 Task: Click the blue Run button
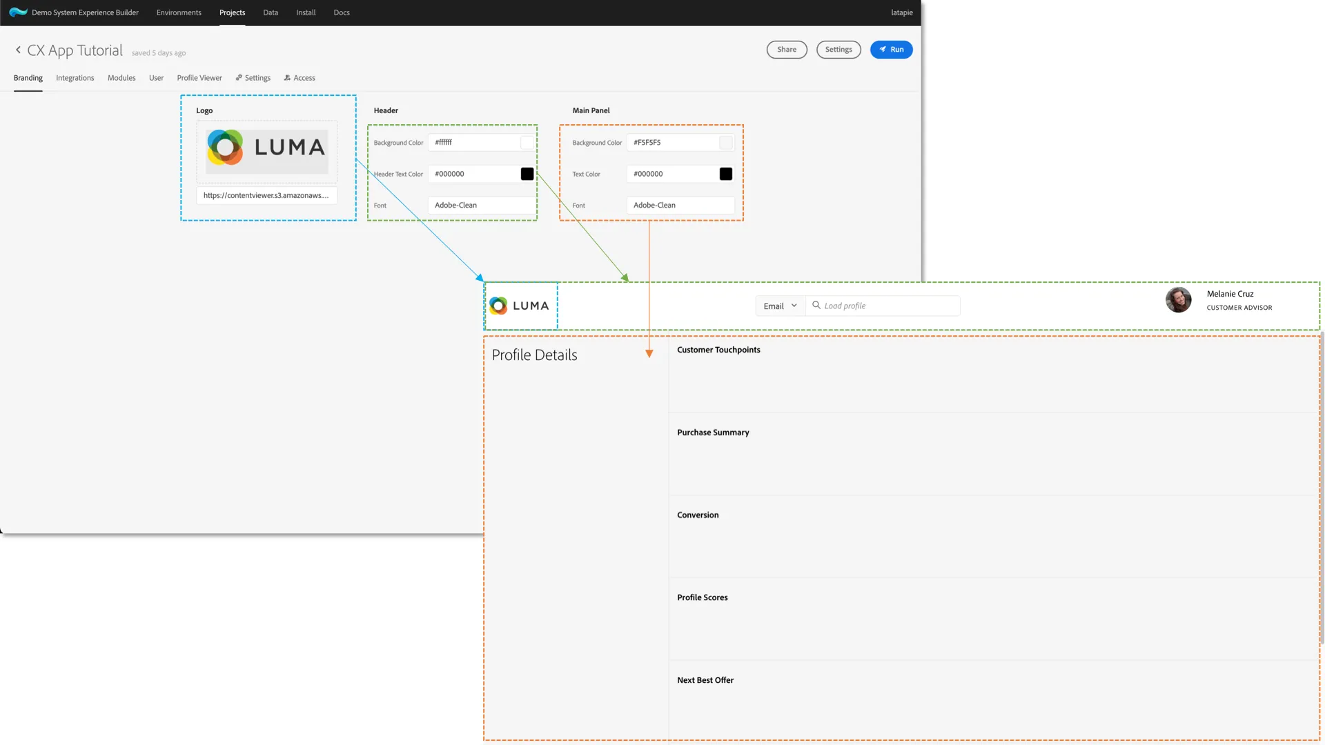[x=891, y=50]
